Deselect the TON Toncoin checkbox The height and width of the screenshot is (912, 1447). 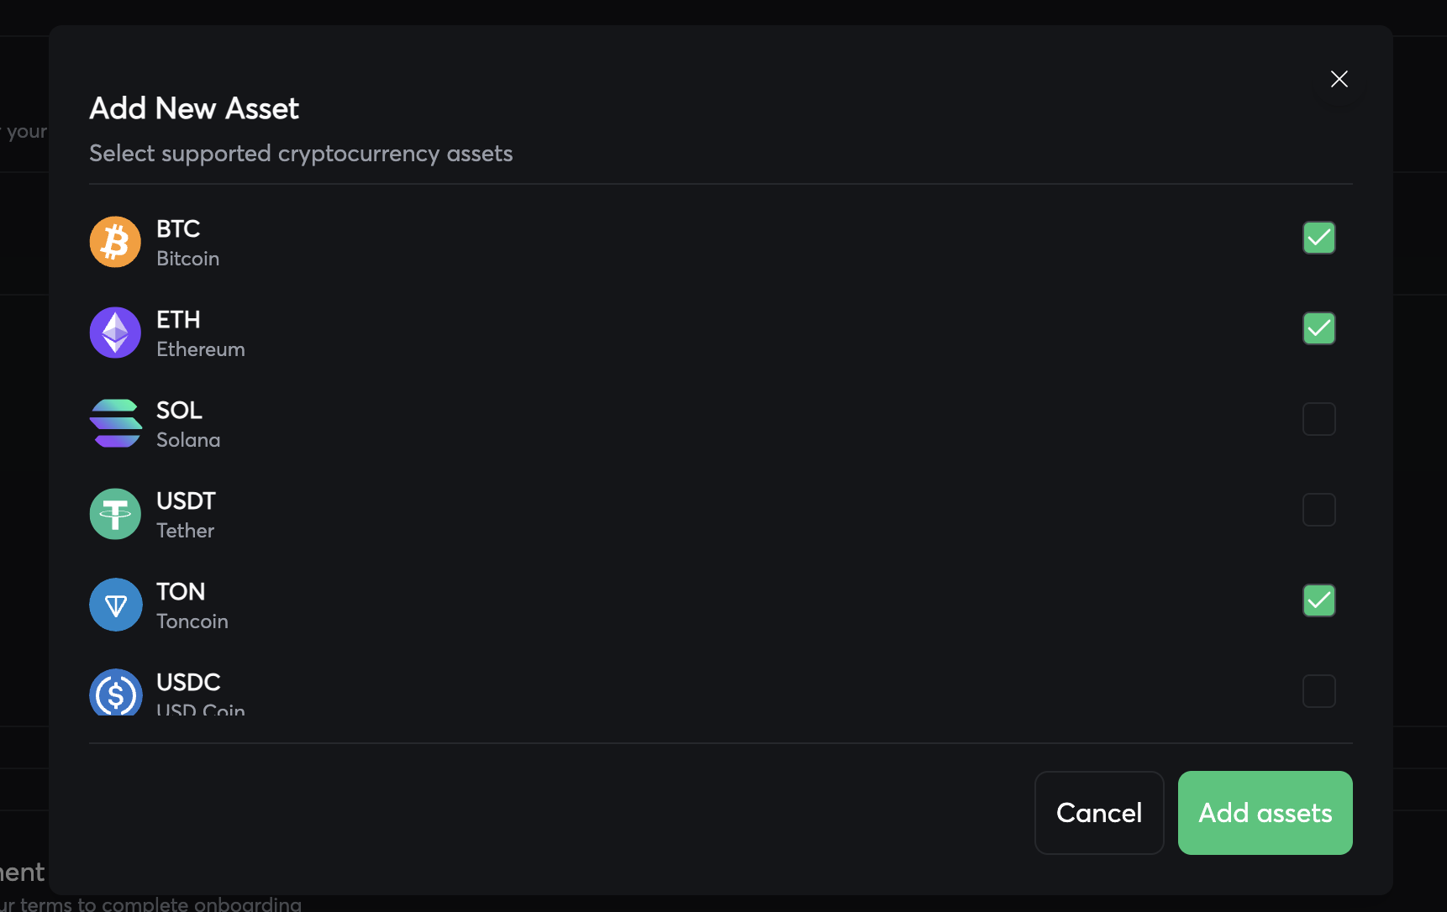[x=1318, y=600]
